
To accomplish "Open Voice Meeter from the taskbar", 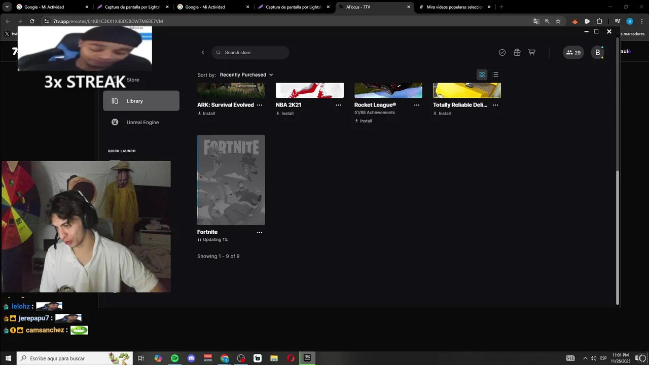I will click(x=208, y=358).
